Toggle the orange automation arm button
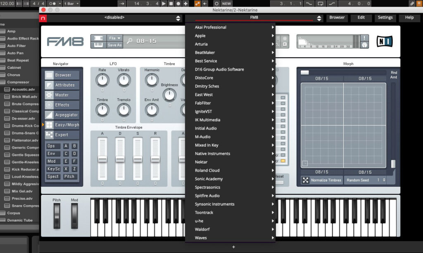The width and height of the screenshot is (423, 253). [x=197, y=3]
